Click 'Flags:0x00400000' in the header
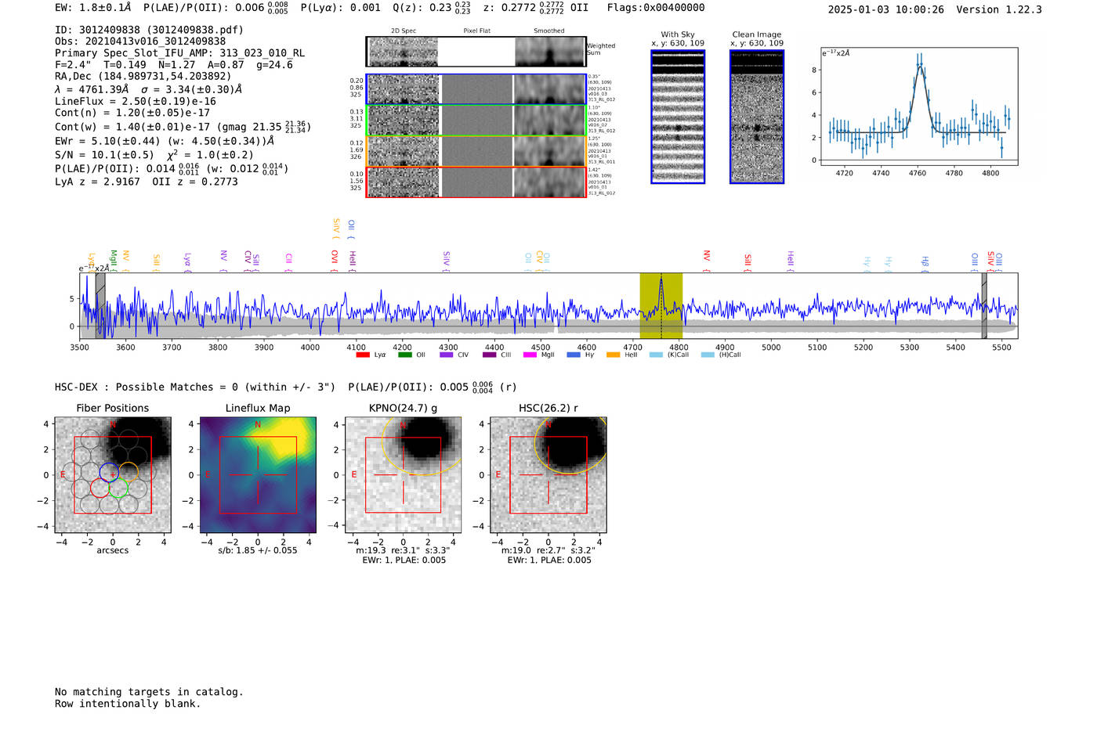This screenshot has height=746, width=1097. pos(656,8)
